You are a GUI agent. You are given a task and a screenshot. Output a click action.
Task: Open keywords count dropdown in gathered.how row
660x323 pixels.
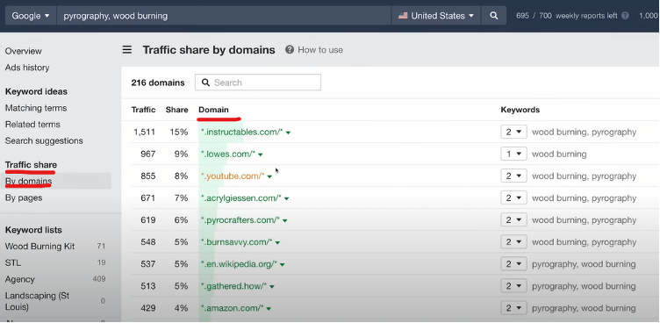(513, 286)
